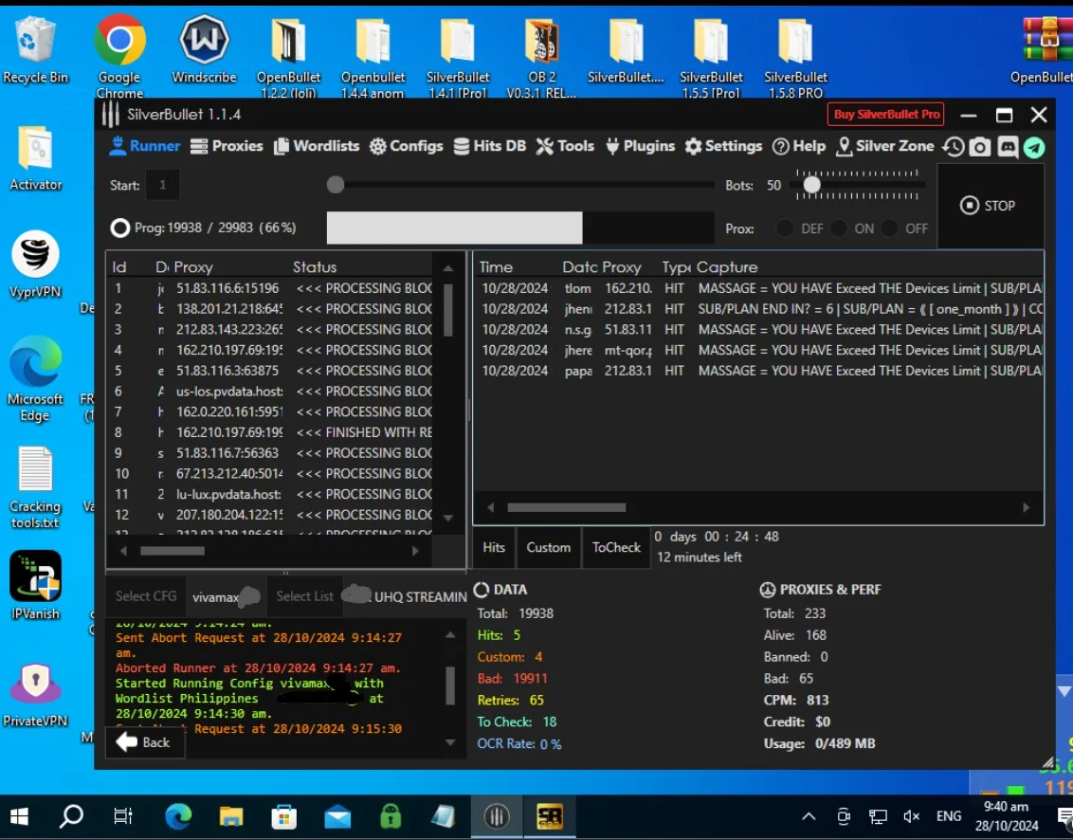
Task: Click hits list horizontal scroll right arrow
Action: pyautogui.click(x=1026, y=507)
